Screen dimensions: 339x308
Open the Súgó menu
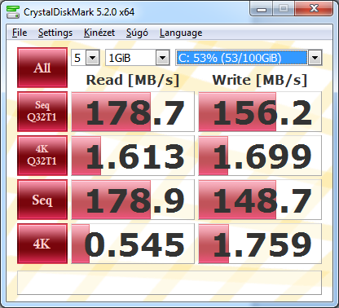pyautogui.click(x=137, y=33)
